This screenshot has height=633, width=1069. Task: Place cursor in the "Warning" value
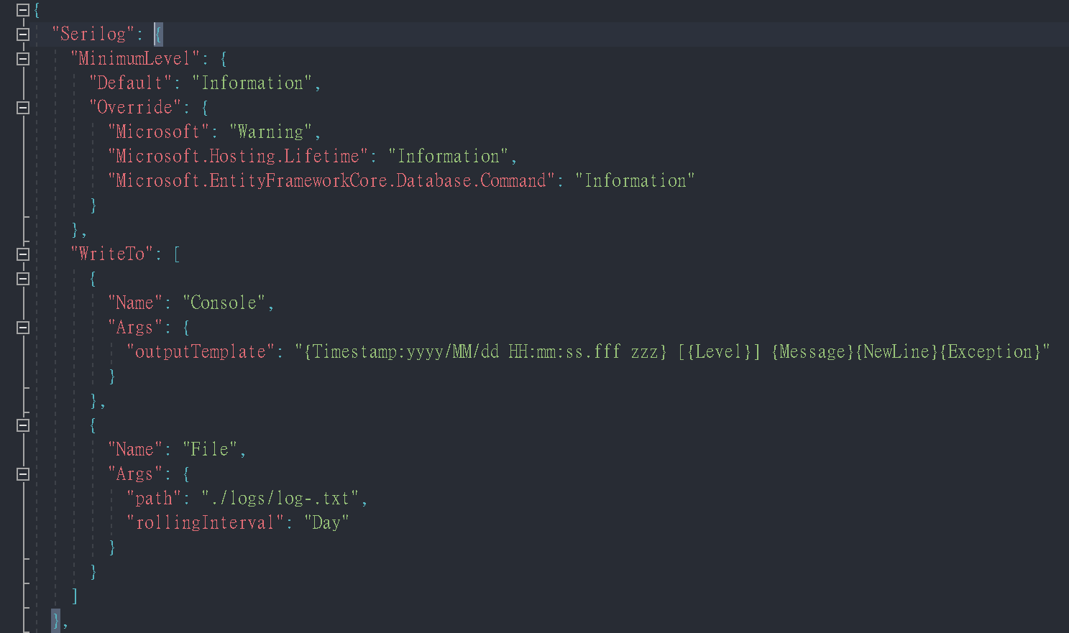tap(270, 132)
